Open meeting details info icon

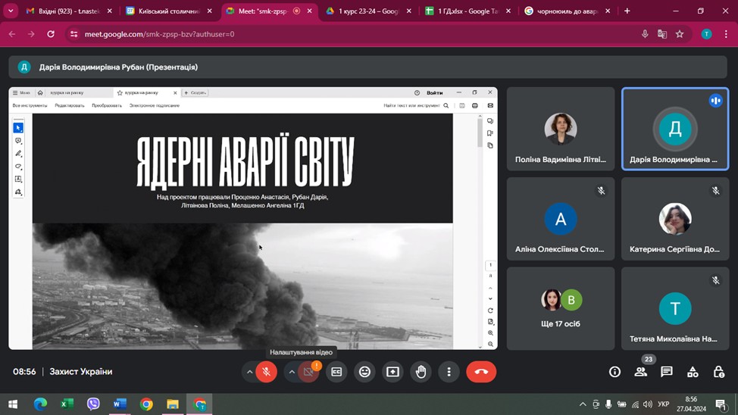614,372
